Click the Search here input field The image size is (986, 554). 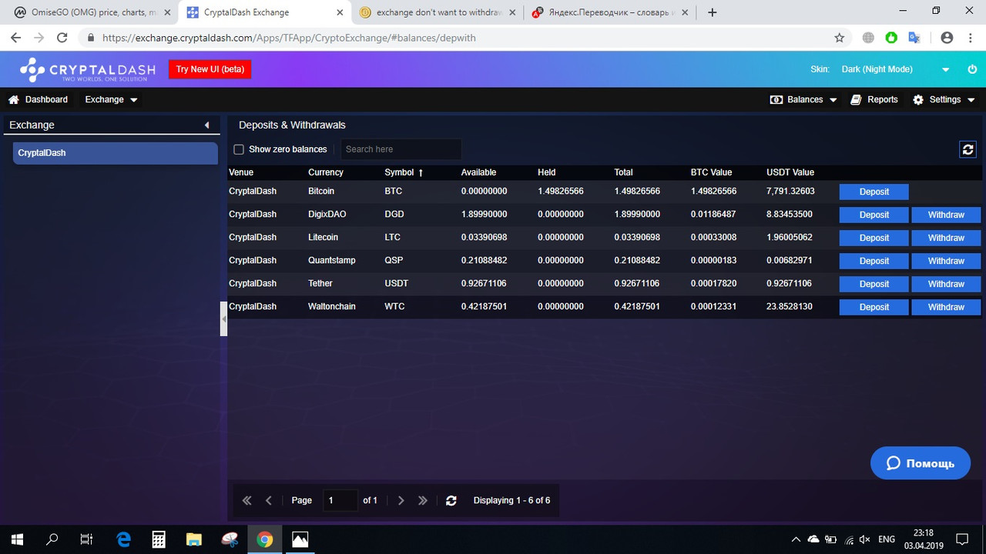point(400,149)
